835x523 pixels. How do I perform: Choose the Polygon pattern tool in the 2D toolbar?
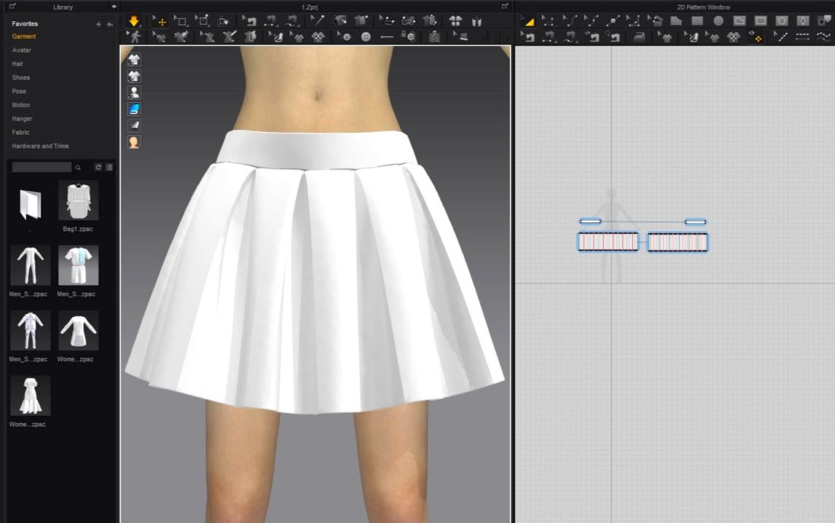tap(675, 21)
